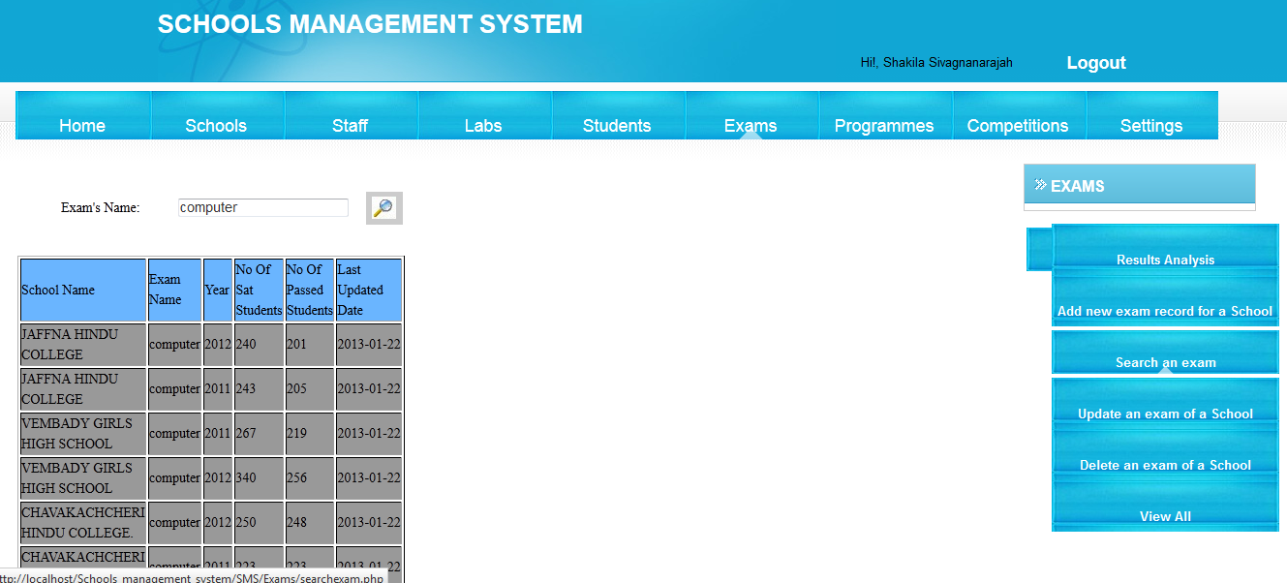Go to the Programmes section
The width and height of the screenshot is (1287, 583).
[884, 125]
